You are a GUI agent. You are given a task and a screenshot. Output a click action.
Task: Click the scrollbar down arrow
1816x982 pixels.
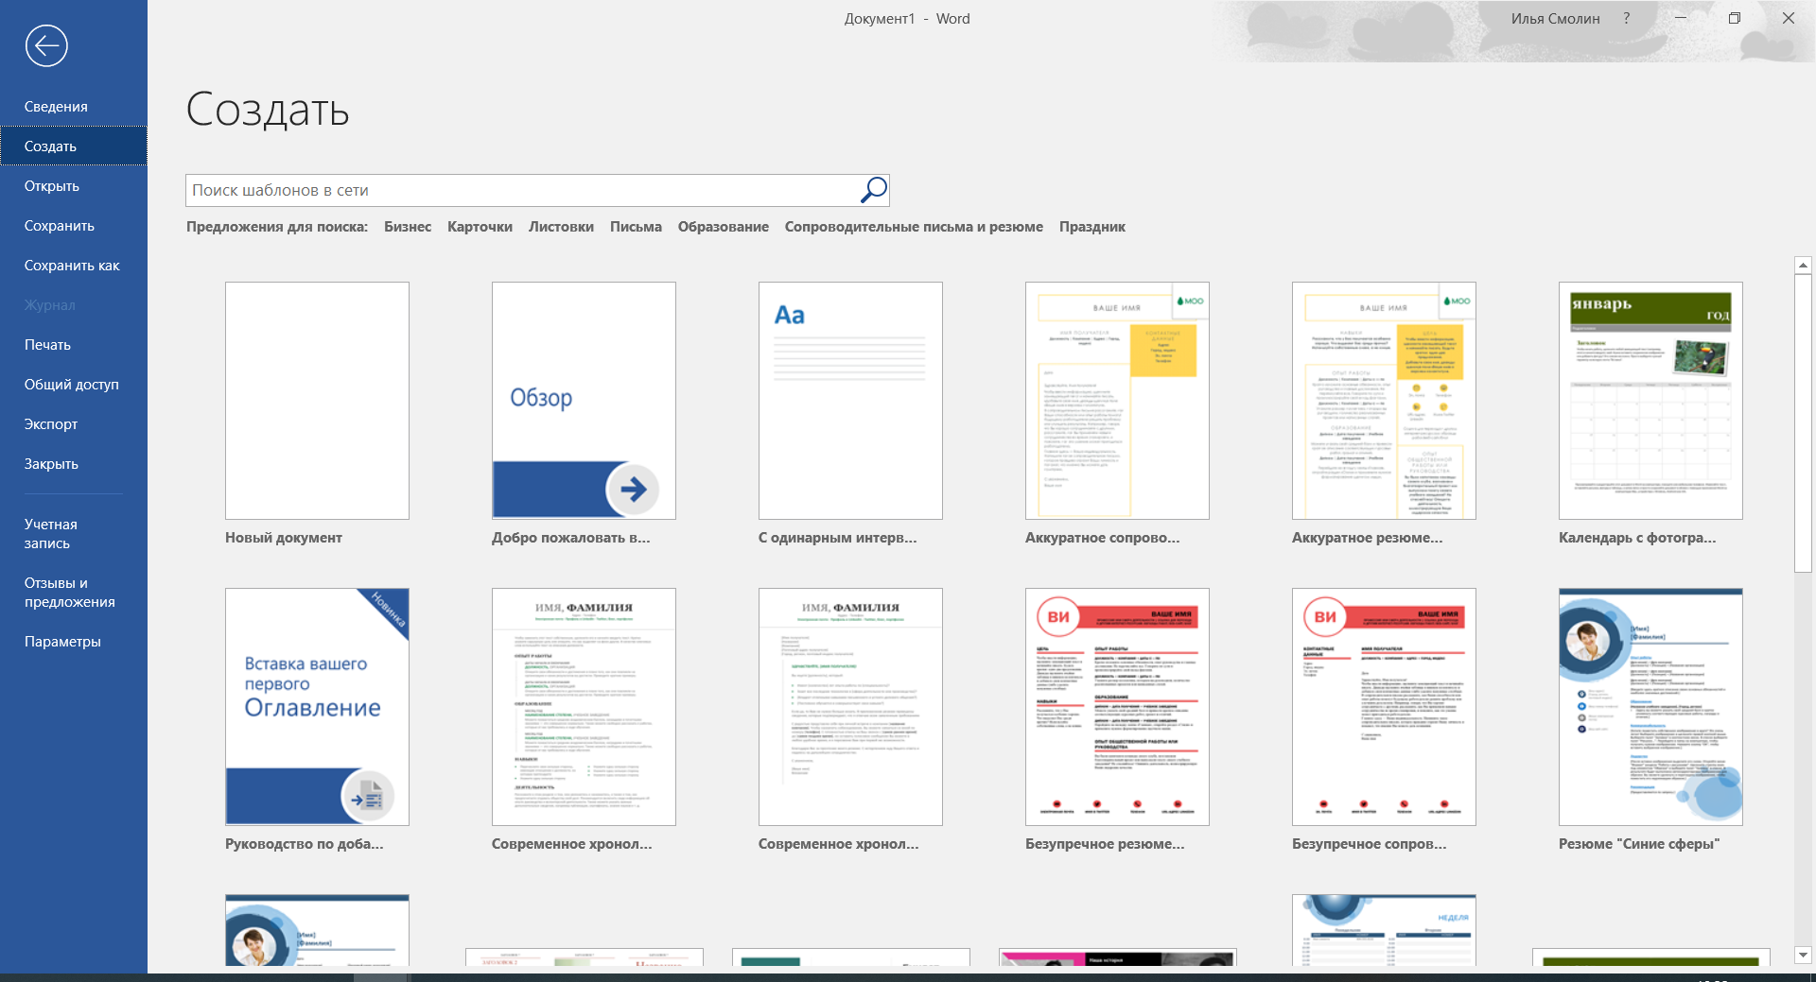tap(1802, 955)
